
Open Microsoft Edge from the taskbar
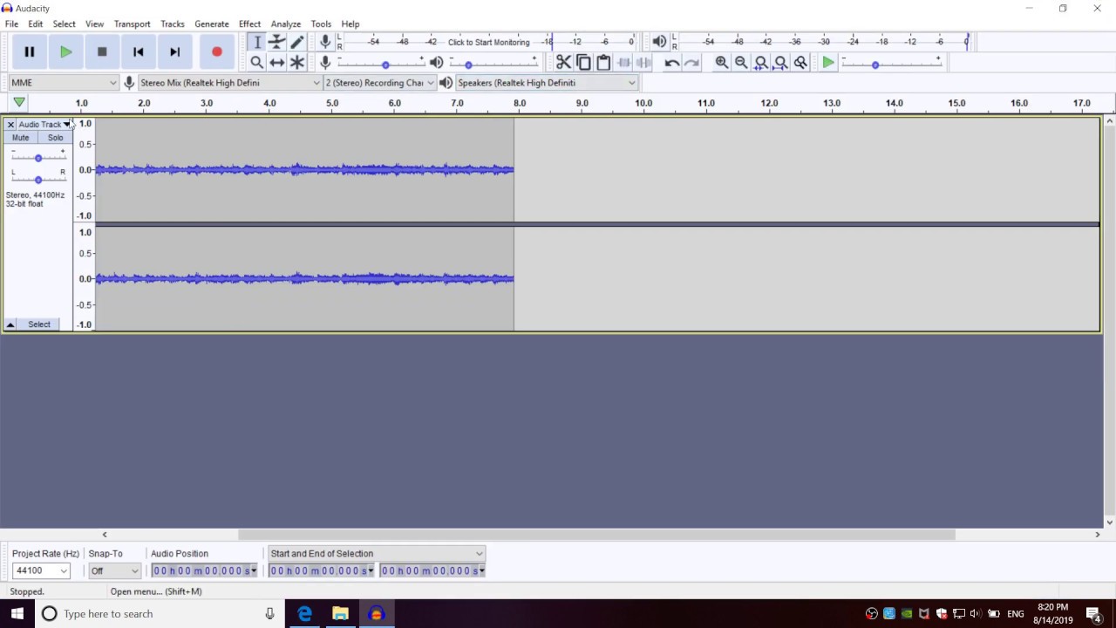(x=304, y=613)
